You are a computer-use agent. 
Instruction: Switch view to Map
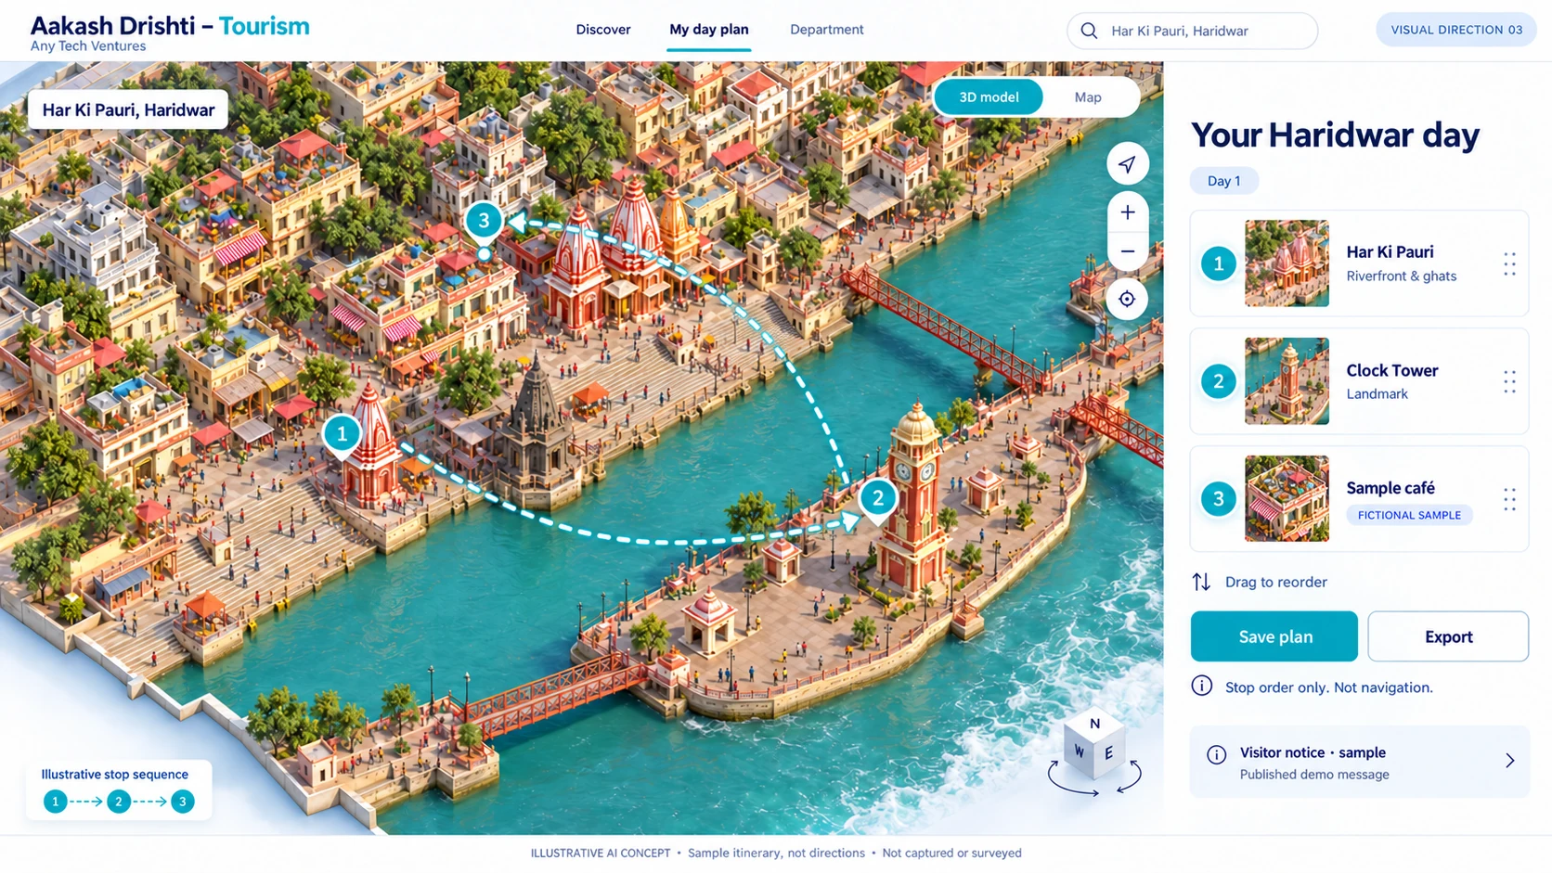[1088, 96]
